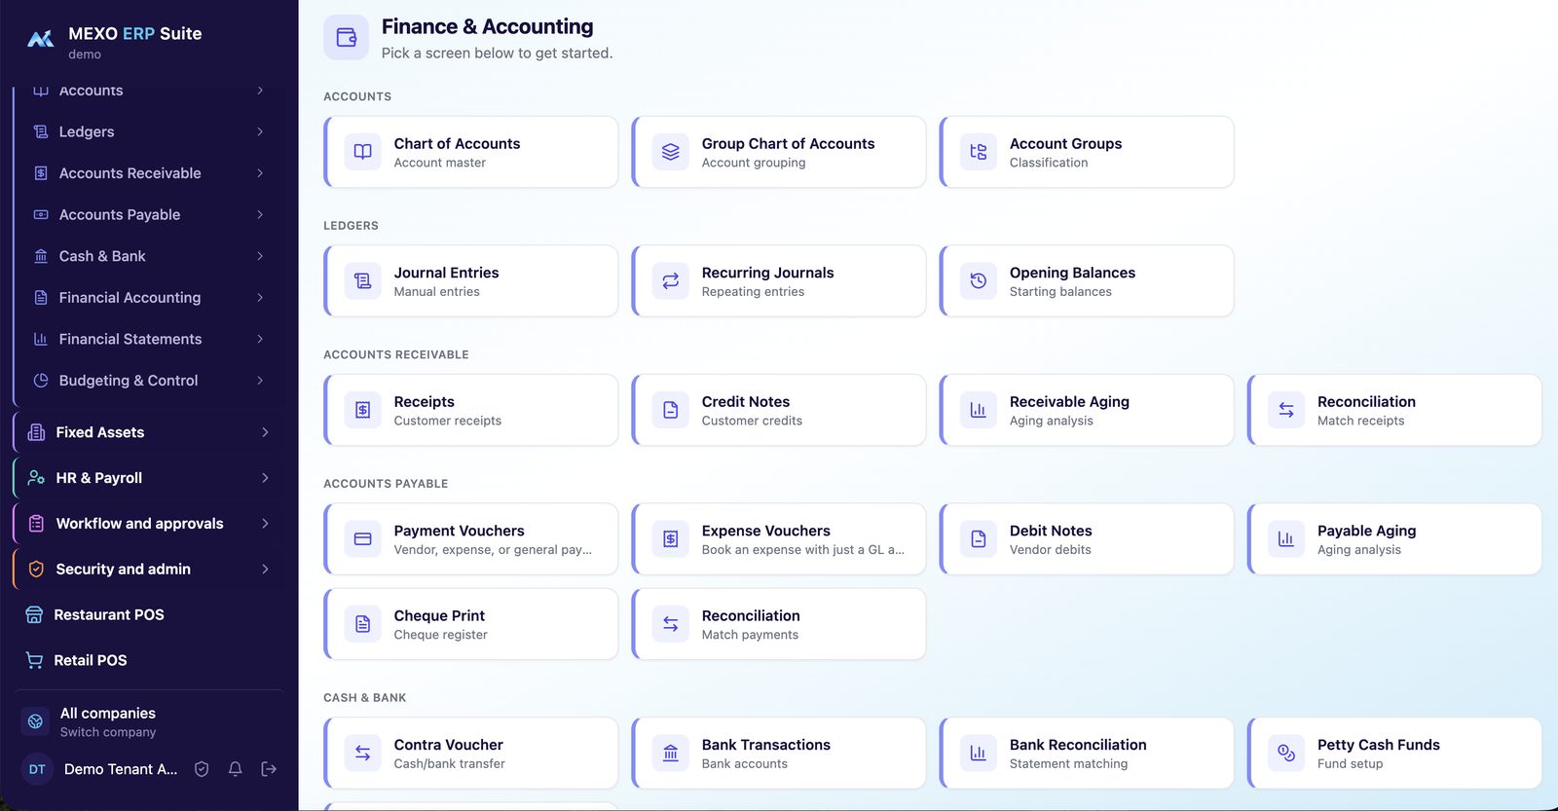This screenshot has width=1558, height=811.
Task: Click the Chart of Accounts book icon
Action: point(362,152)
